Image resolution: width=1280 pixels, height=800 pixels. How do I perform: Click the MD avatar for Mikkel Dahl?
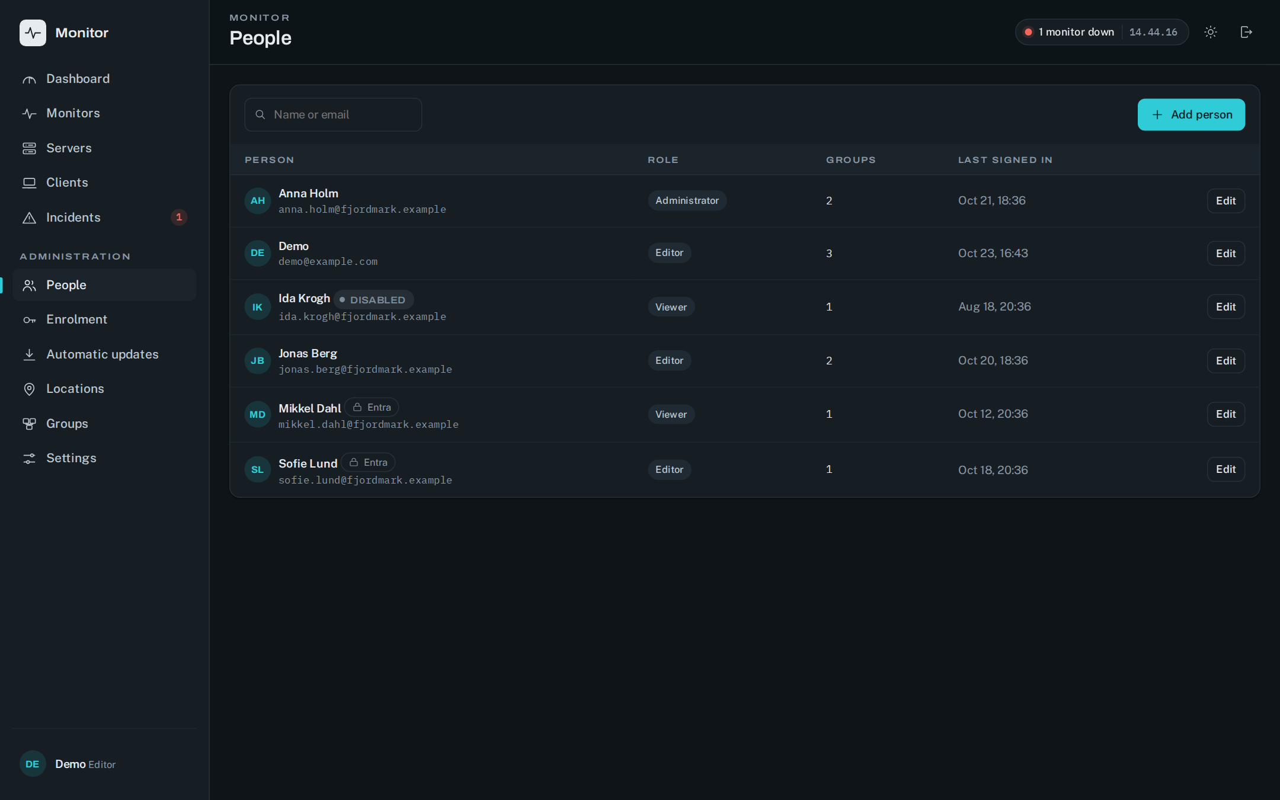pos(258,414)
